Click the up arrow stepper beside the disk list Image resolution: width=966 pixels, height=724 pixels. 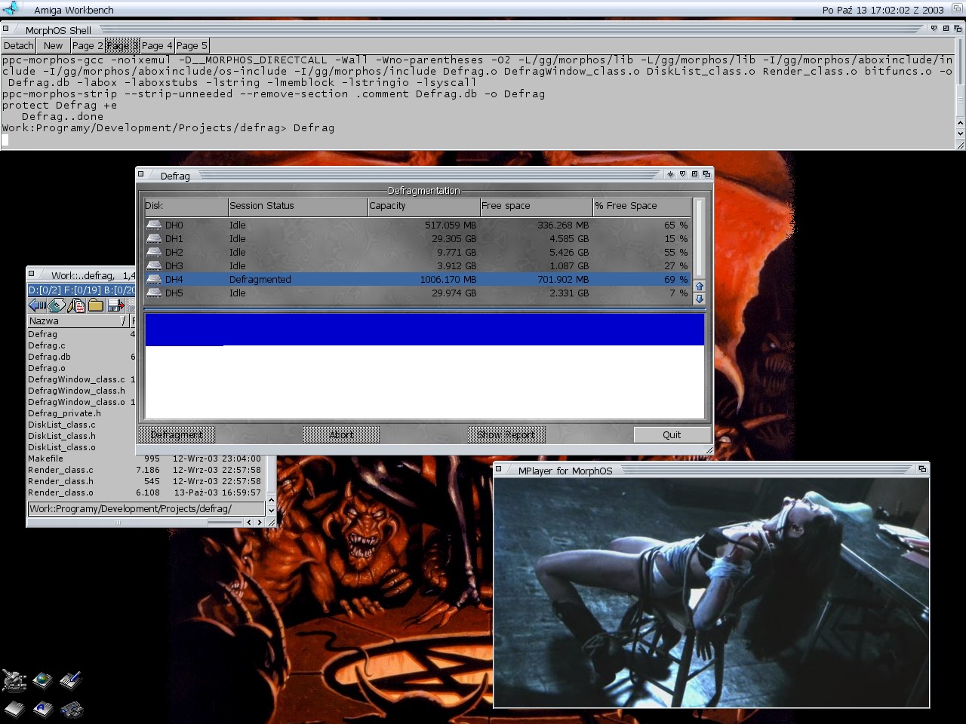[x=699, y=287]
